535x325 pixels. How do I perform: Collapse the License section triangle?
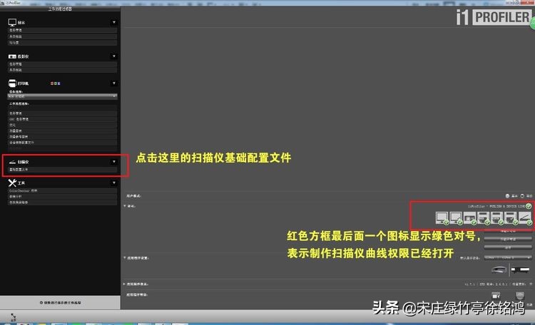point(125,206)
